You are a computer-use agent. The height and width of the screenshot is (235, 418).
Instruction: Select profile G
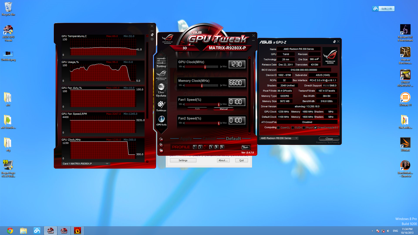click(222, 147)
